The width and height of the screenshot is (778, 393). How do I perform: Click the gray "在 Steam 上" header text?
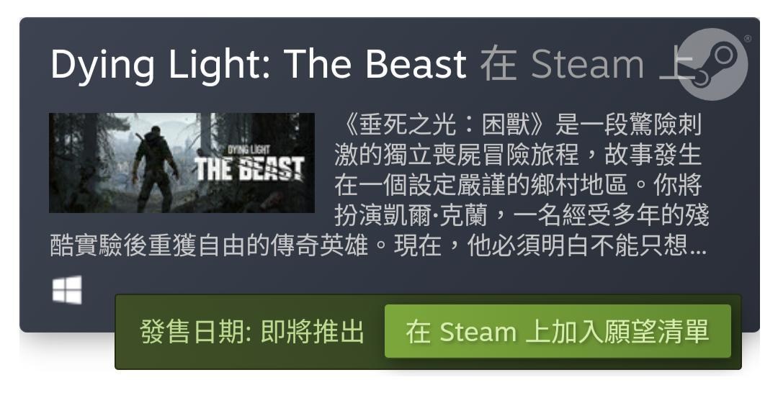[586, 65]
